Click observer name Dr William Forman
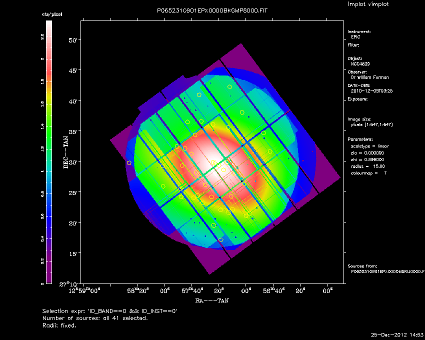Screen dimensions: 425x340 click(369, 77)
